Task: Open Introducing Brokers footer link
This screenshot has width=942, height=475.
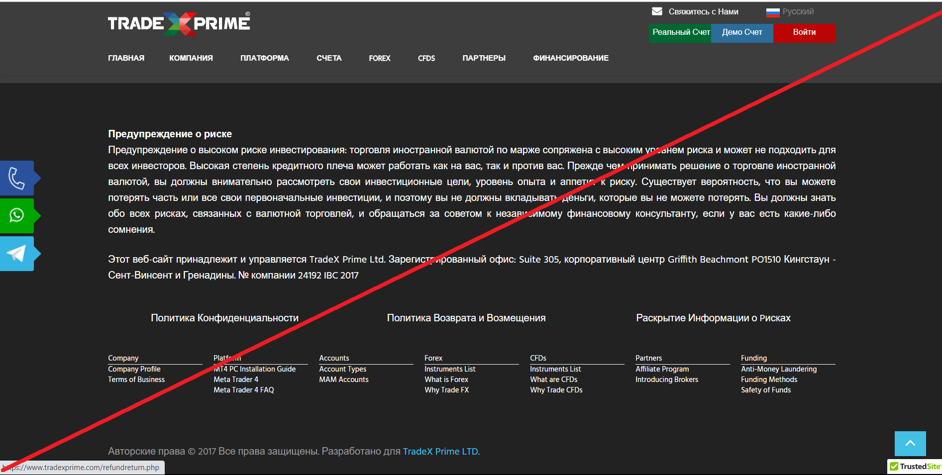Action: tap(667, 380)
